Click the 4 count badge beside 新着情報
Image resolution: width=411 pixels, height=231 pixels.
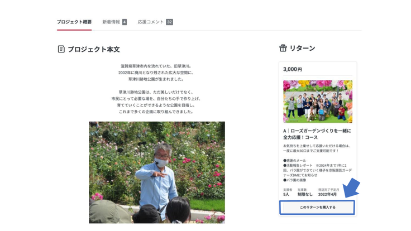click(125, 22)
